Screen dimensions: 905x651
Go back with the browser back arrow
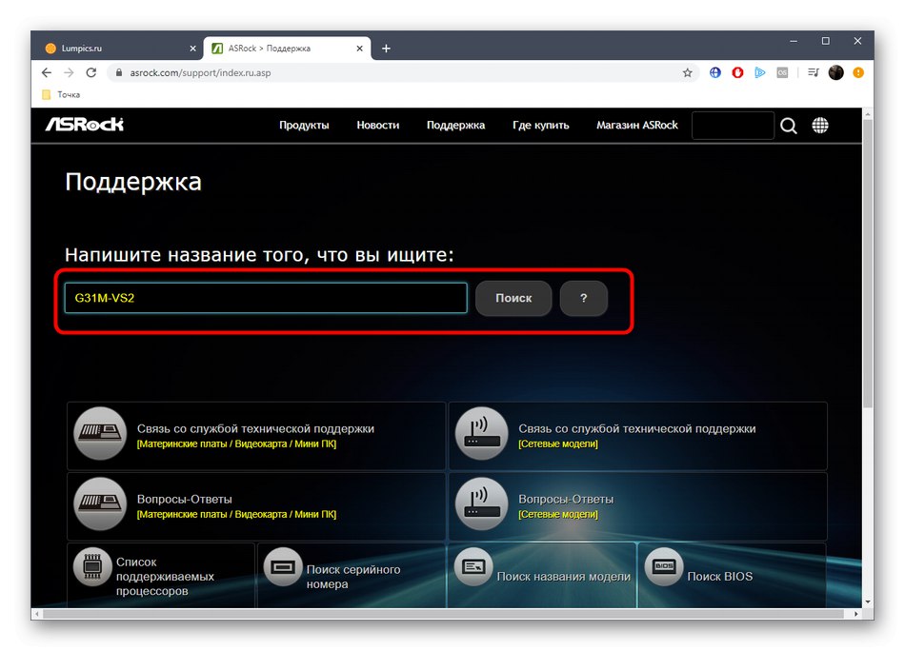coord(47,72)
